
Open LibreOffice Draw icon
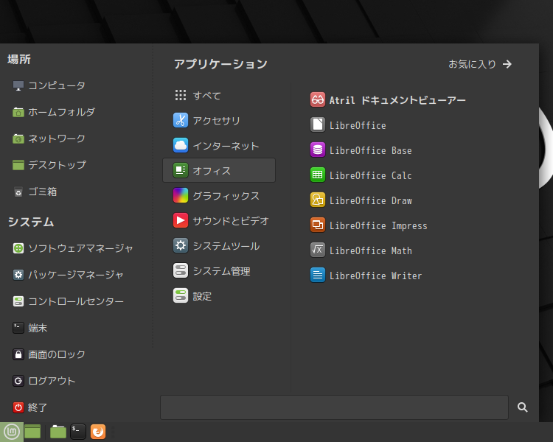[317, 200]
